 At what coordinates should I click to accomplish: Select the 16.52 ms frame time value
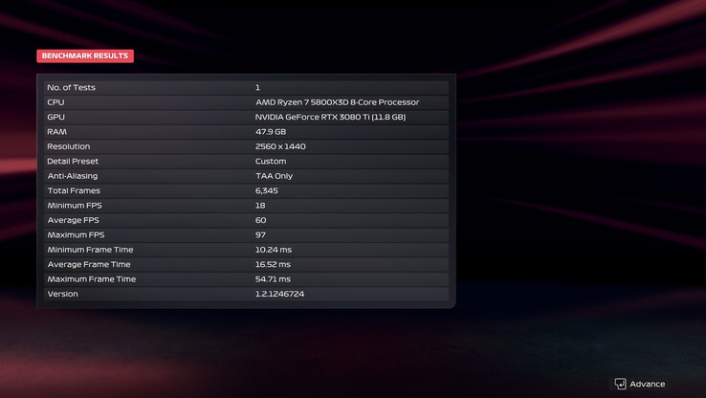tap(273, 264)
